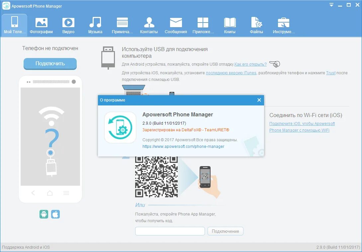The width and height of the screenshot is (362, 252).
Task: Close the О программе dialog
Action: [259, 100]
